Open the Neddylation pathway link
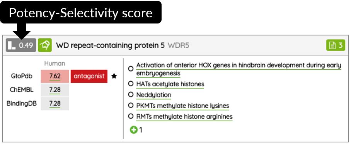The image size is (351, 144). point(154,95)
